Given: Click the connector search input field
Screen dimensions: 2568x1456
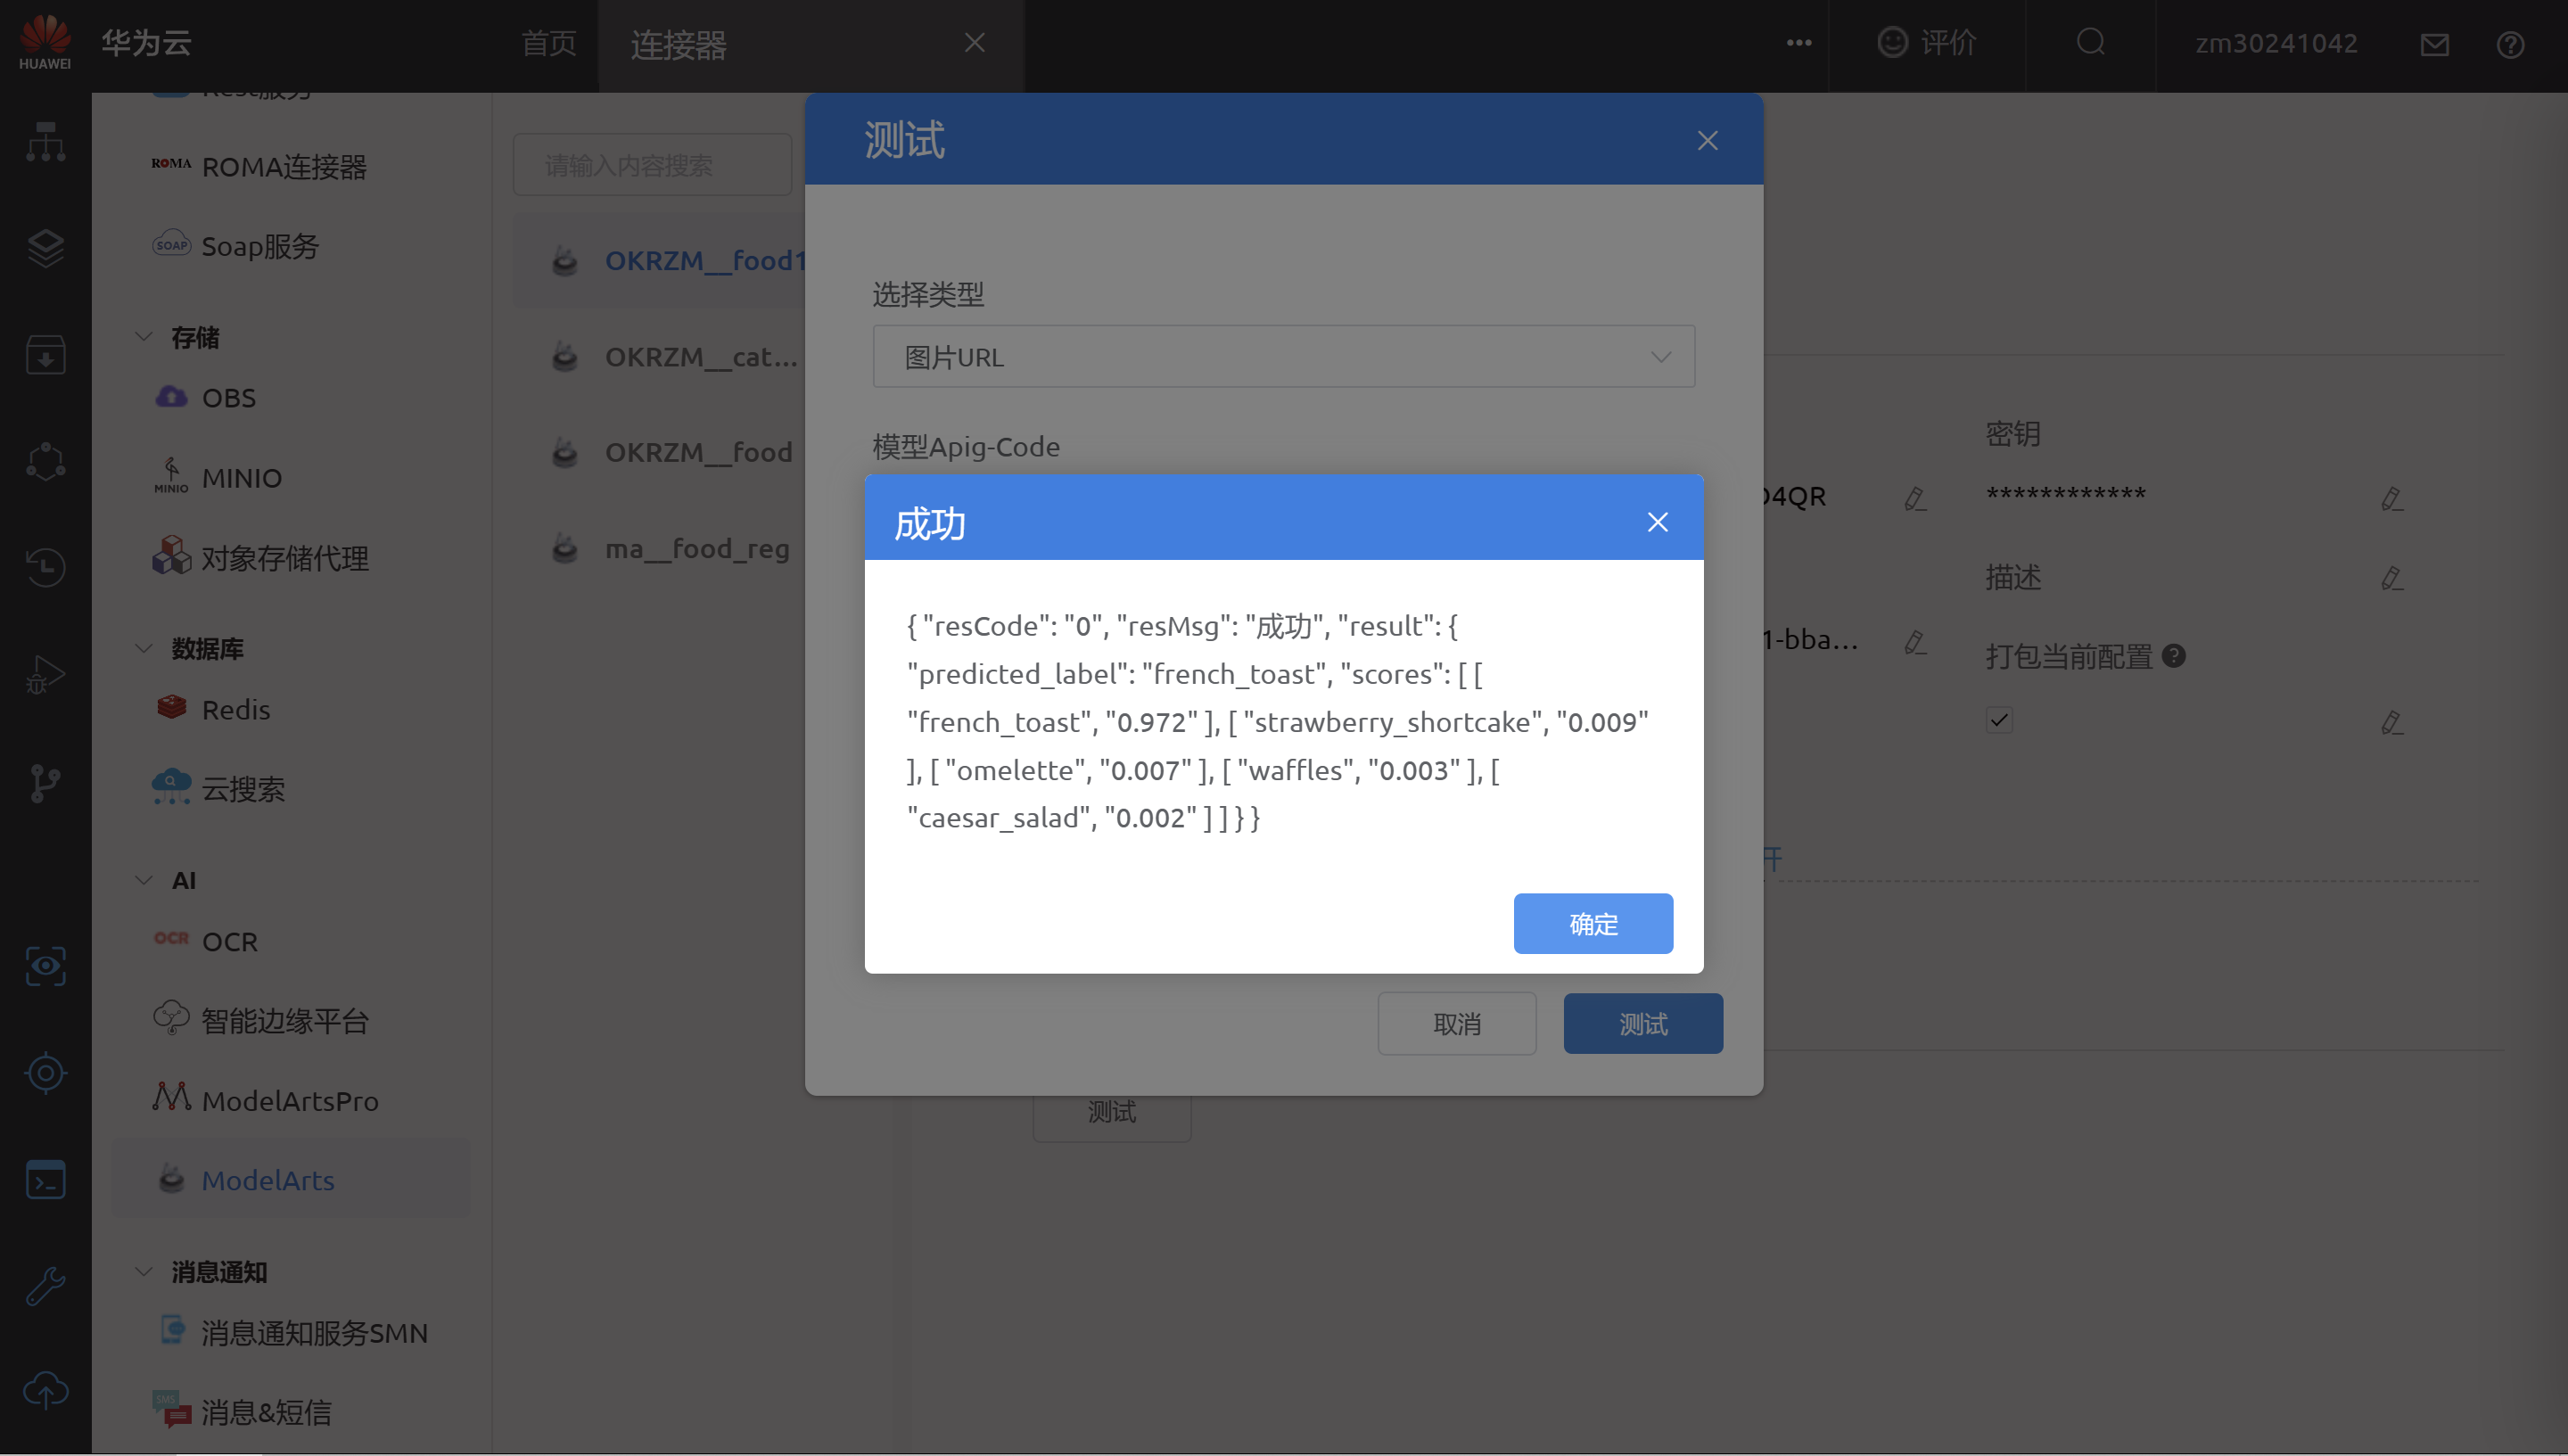Looking at the screenshot, I should tap(652, 165).
